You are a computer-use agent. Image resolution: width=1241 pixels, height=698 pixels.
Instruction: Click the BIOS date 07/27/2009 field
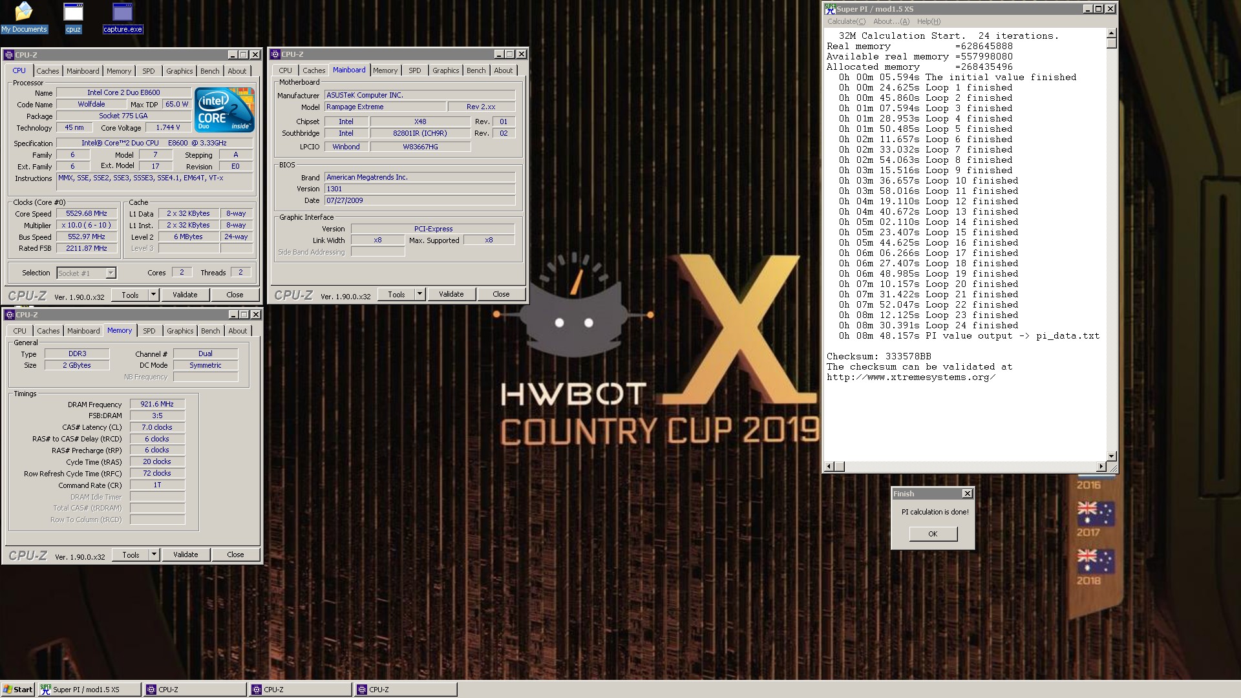419,200
